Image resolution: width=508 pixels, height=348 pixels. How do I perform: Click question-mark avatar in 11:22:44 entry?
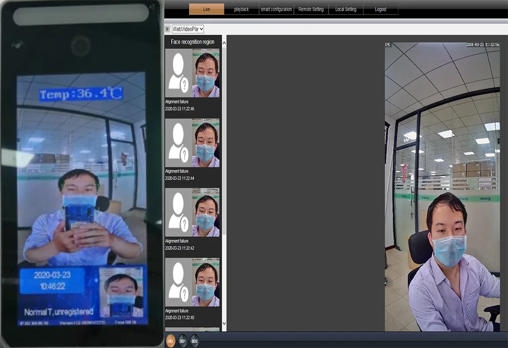tap(177, 143)
